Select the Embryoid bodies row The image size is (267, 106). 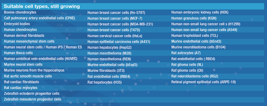click(x=17, y=24)
